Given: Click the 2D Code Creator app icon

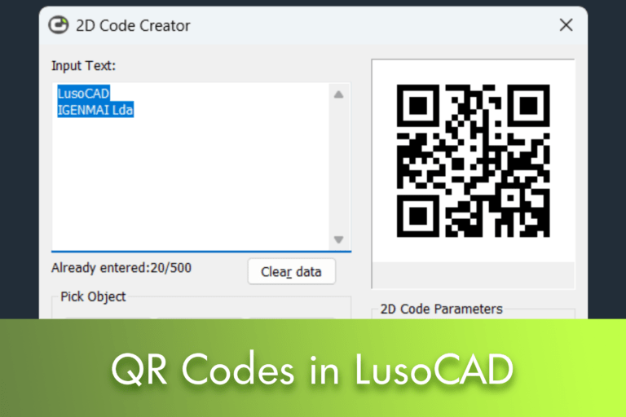Looking at the screenshot, I should coord(59,25).
